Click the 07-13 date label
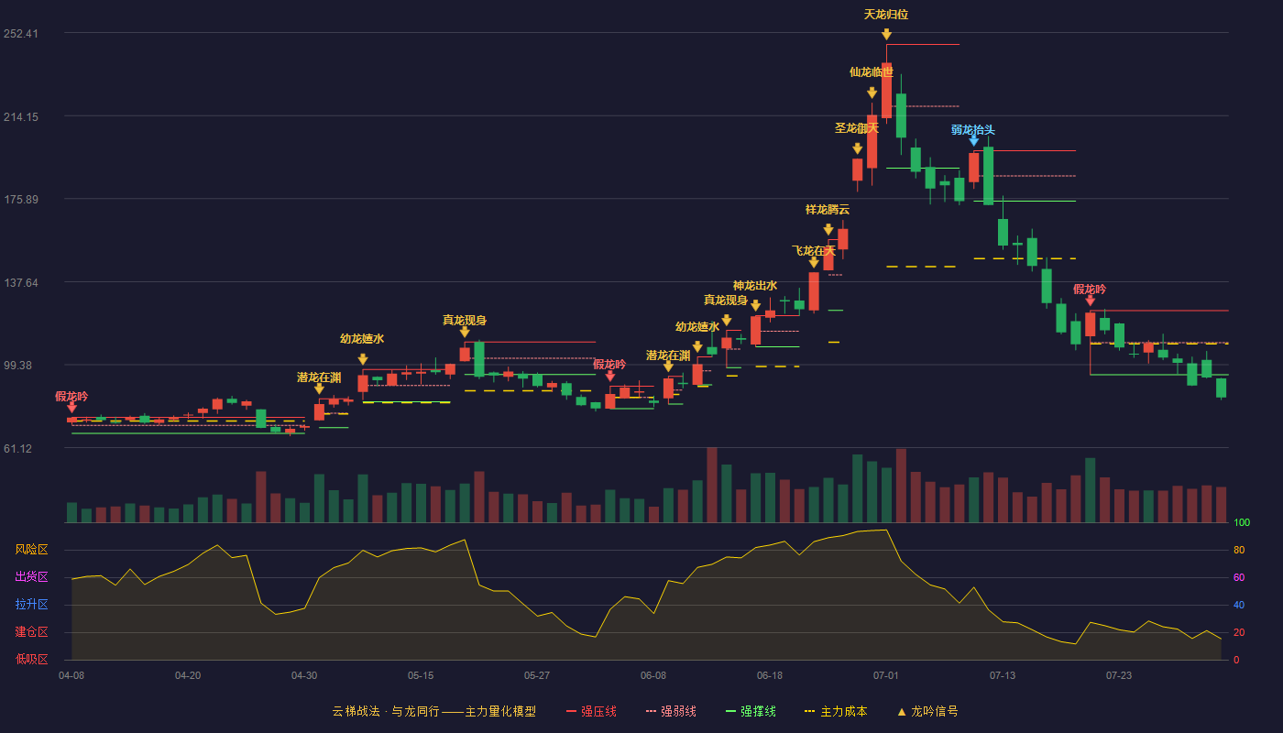The image size is (1283, 733). click(x=1003, y=675)
